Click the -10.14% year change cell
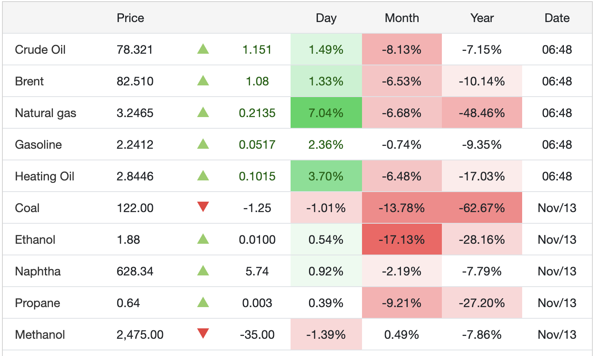Viewport: 598px width, 356px height. pyautogui.click(x=482, y=81)
